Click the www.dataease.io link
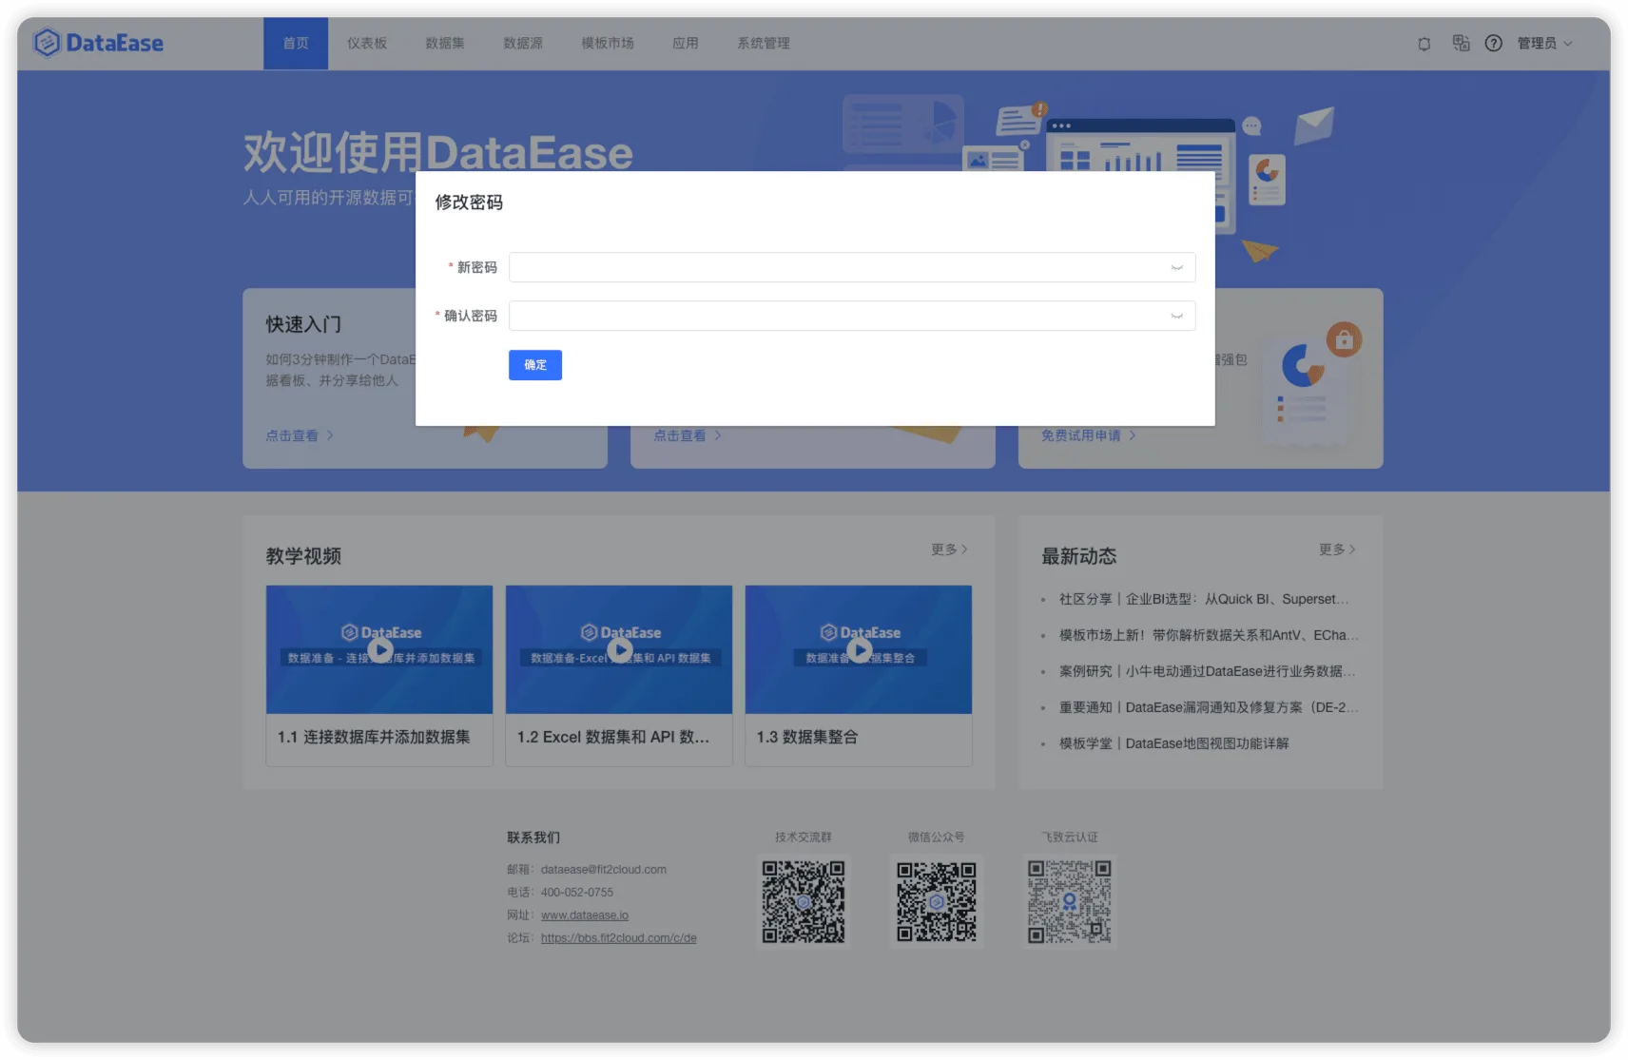The width and height of the screenshot is (1628, 1060). (585, 915)
